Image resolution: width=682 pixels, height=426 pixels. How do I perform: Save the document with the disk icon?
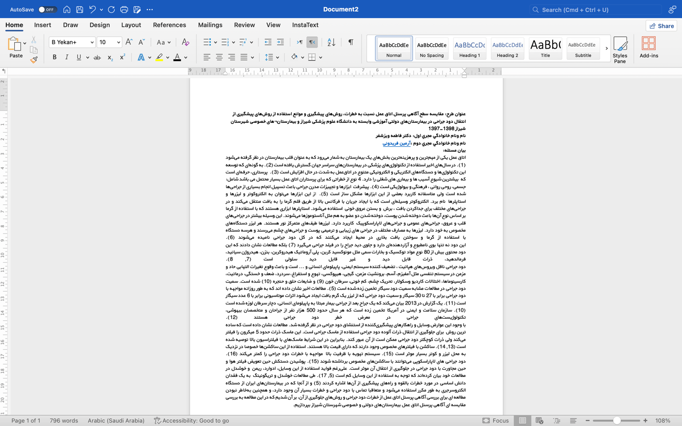pos(80,10)
